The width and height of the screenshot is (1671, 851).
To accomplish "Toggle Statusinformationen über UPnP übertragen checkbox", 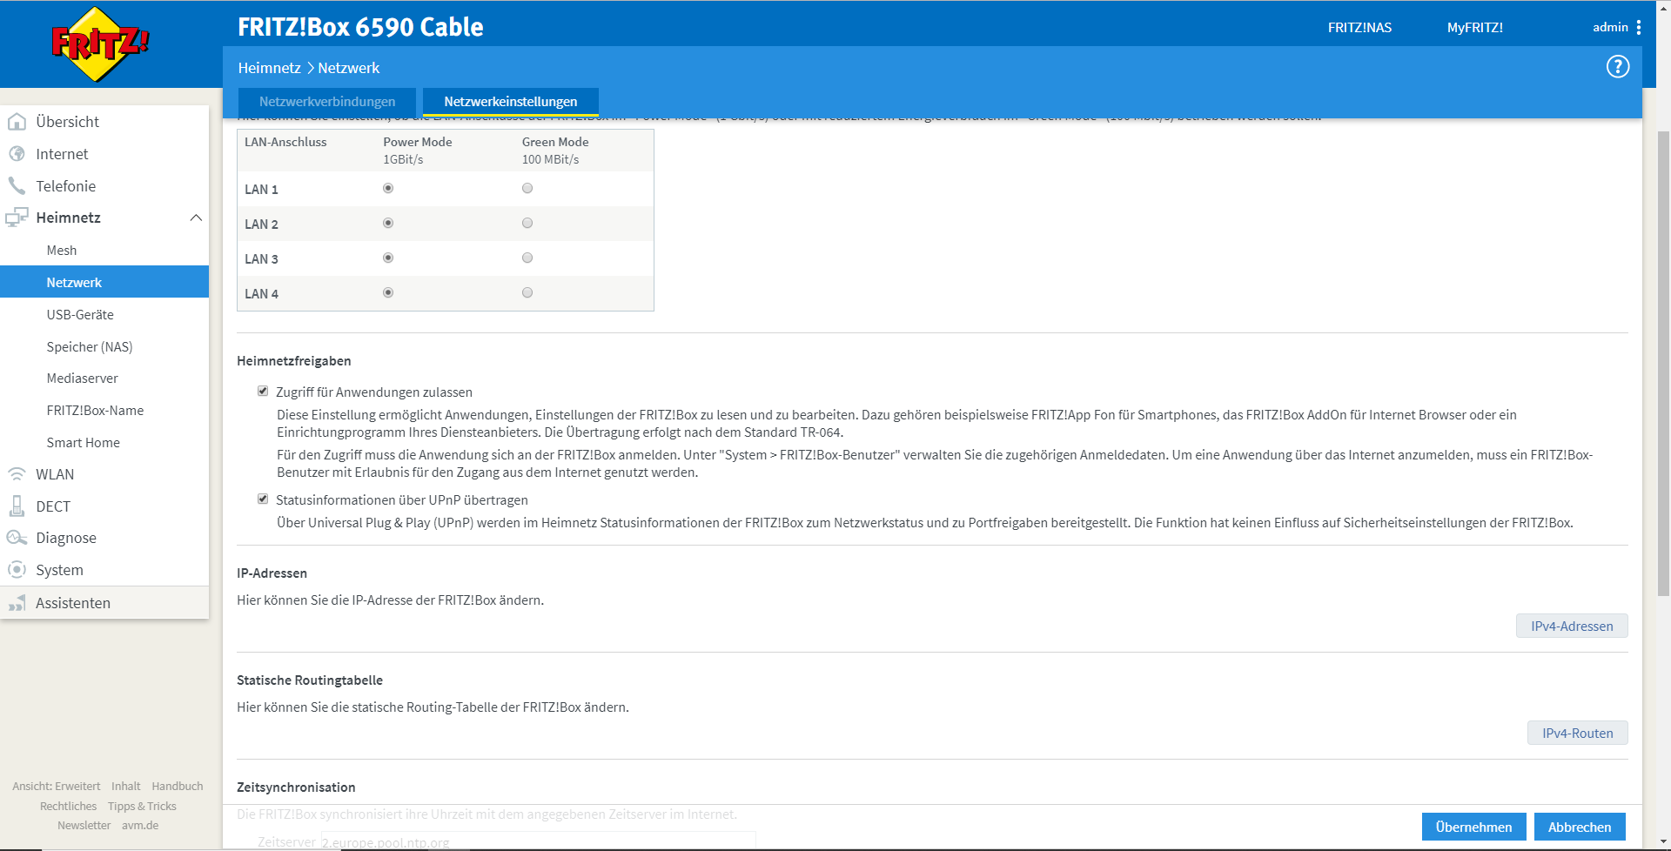I will point(263,499).
